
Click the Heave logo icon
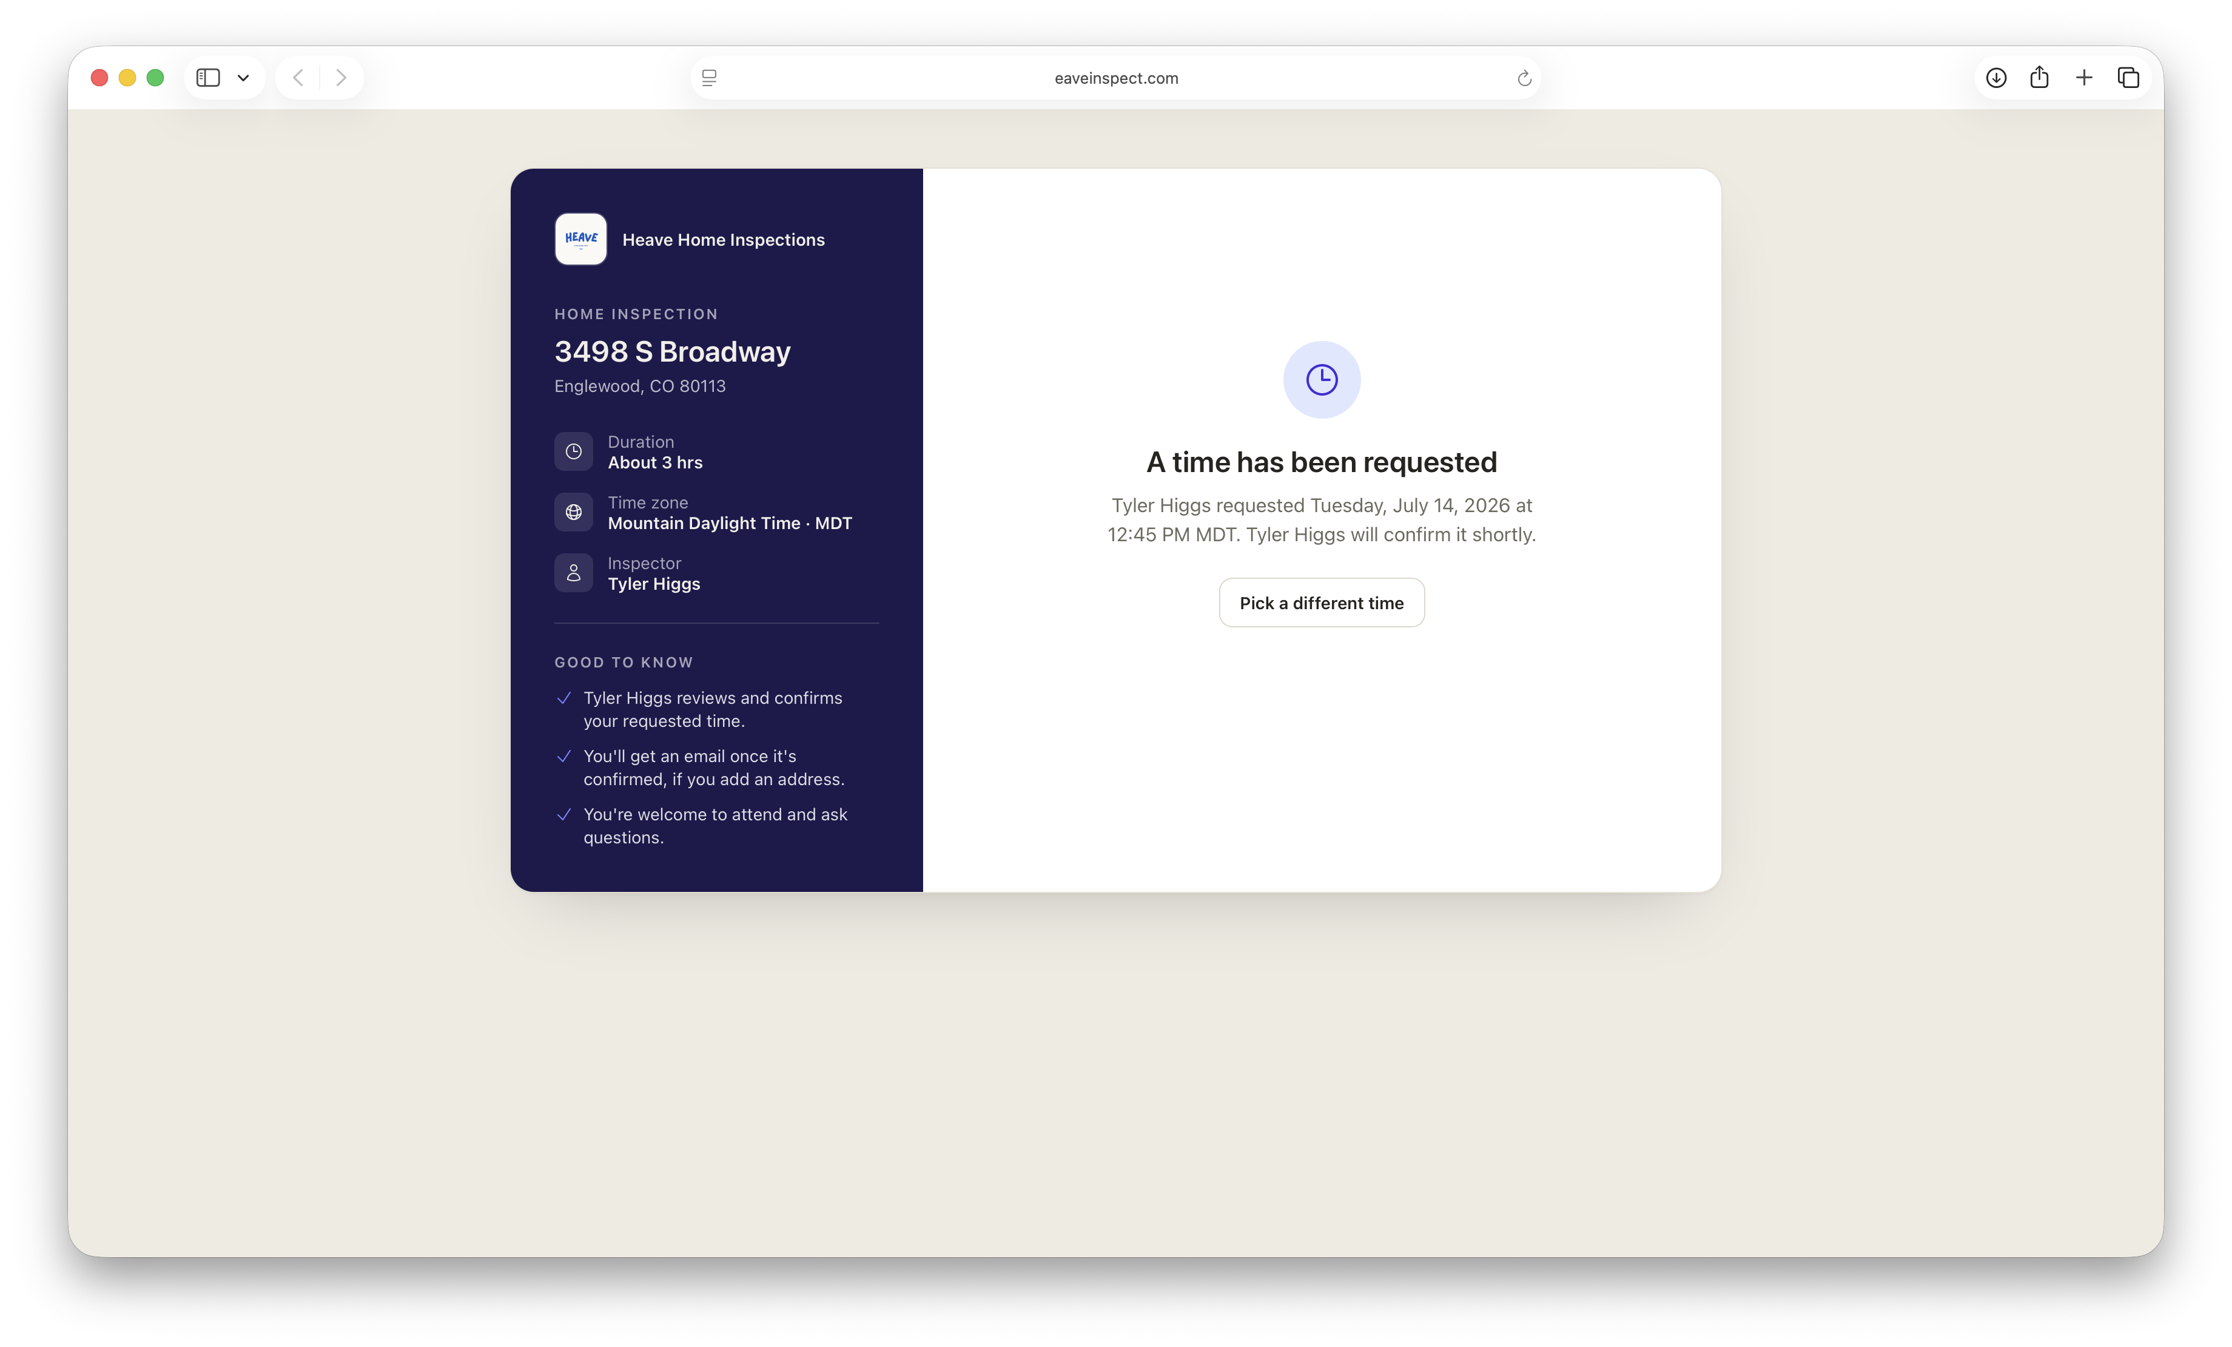580,239
